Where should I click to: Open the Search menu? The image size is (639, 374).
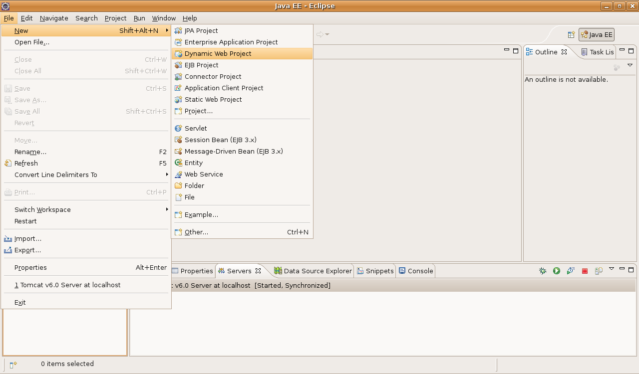click(86, 18)
